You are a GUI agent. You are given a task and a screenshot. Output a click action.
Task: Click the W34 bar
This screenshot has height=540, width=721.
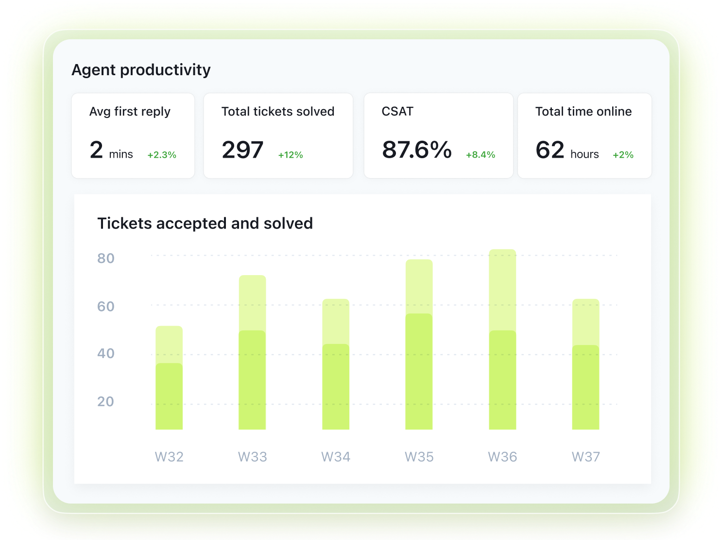(336, 364)
